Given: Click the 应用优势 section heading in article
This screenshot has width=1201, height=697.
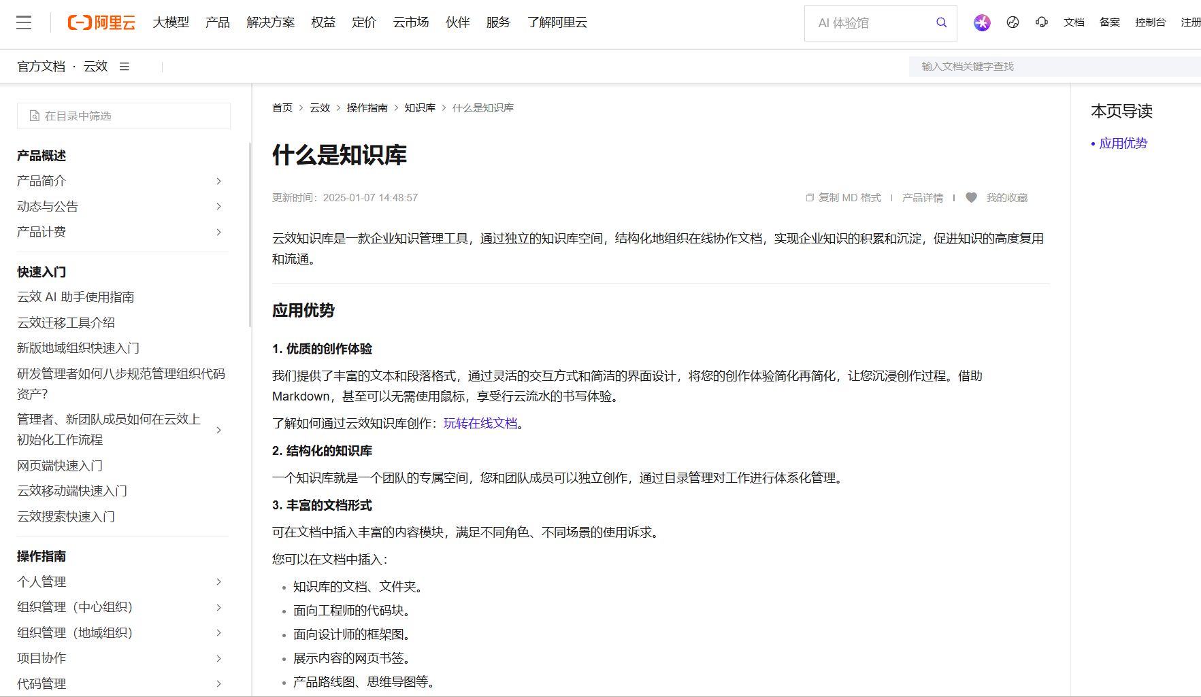Looking at the screenshot, I should (x=303, y=311).
